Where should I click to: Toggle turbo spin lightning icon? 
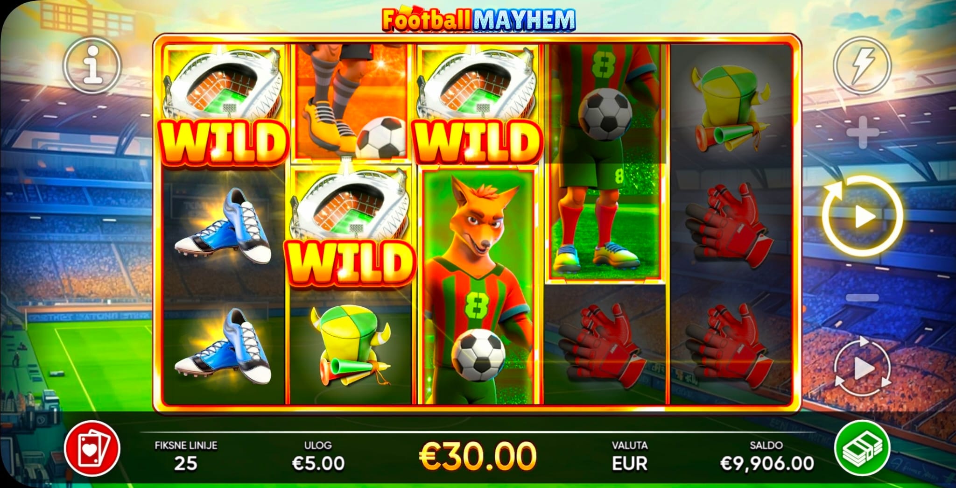tap(863, 65)
